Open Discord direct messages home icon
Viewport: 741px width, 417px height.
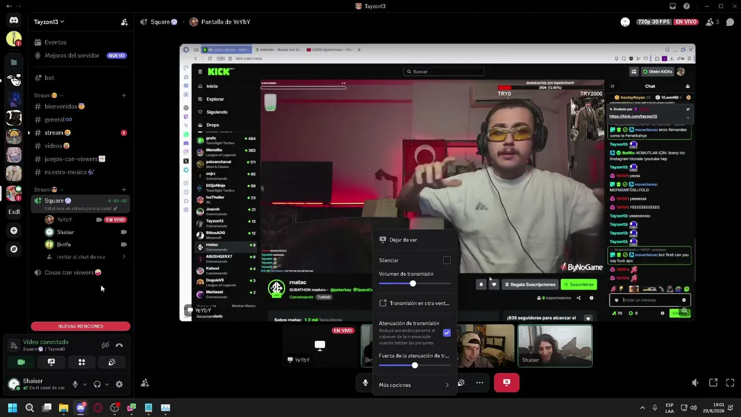pyautogui.click(x=14, y=20)
